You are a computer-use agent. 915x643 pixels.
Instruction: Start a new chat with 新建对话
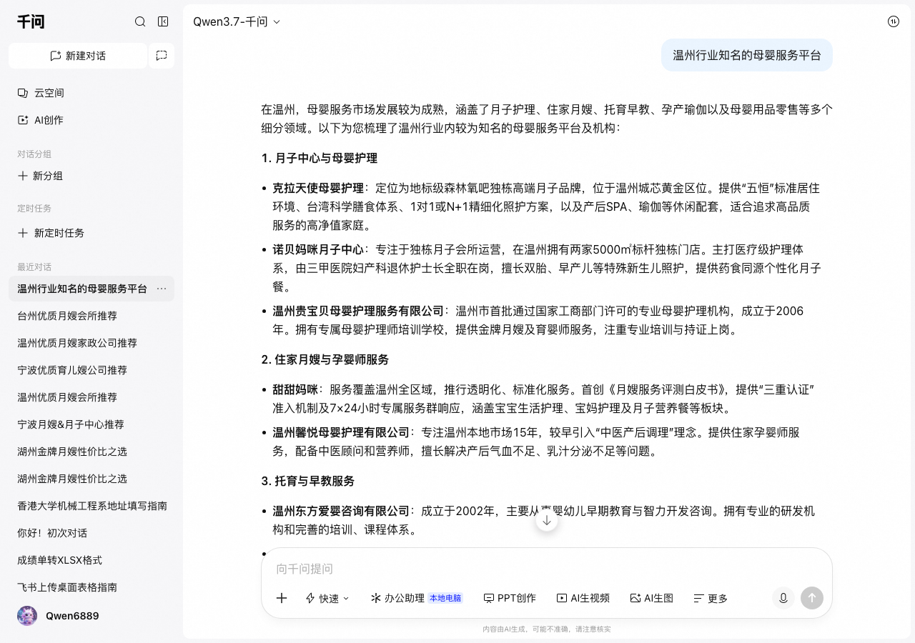(x=78, y=56)
